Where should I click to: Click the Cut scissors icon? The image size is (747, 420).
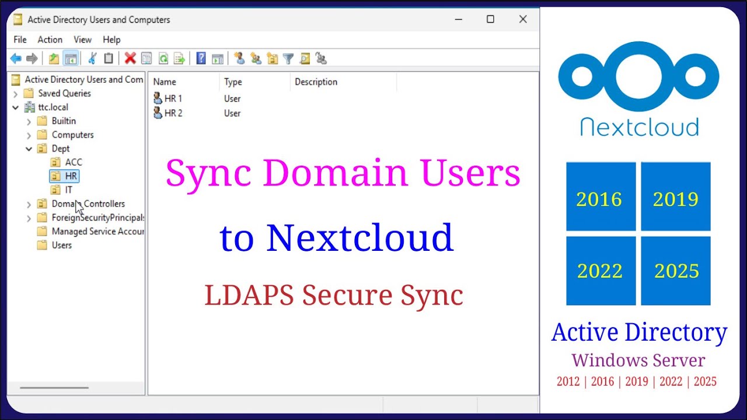[x=92, y=58]
